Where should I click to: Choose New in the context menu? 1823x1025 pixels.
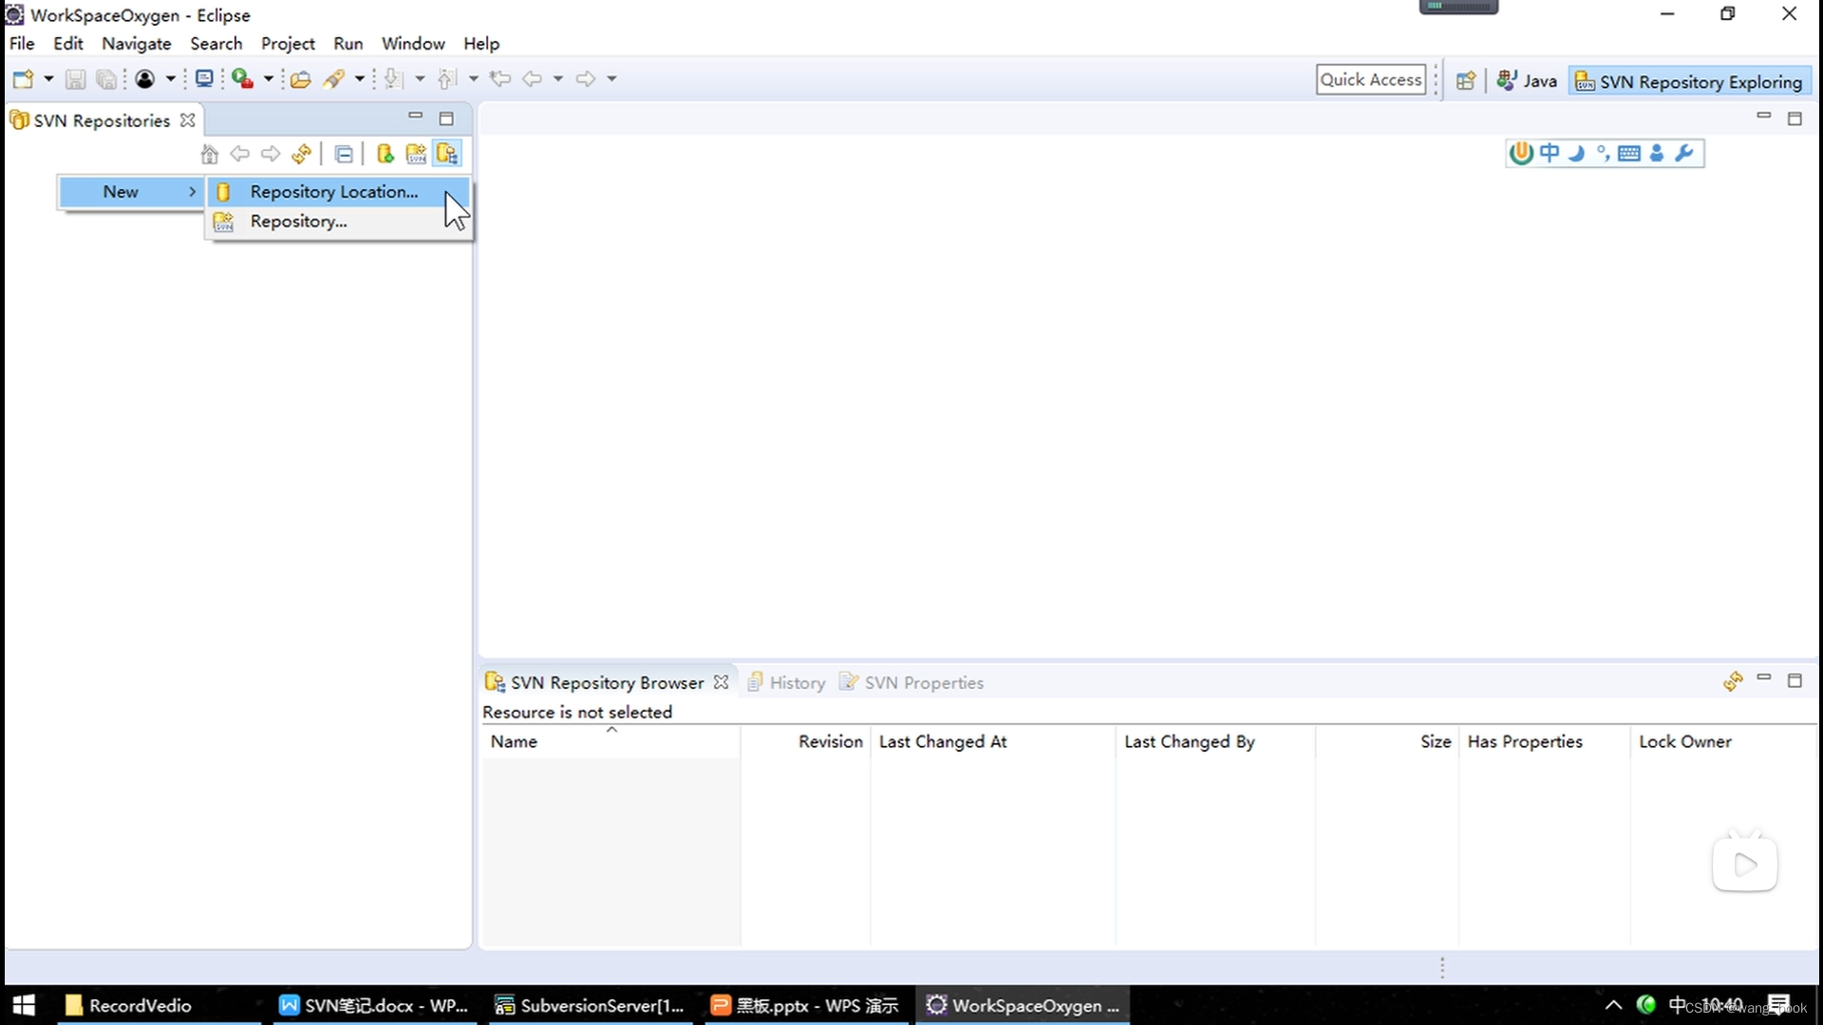(132, 192)
